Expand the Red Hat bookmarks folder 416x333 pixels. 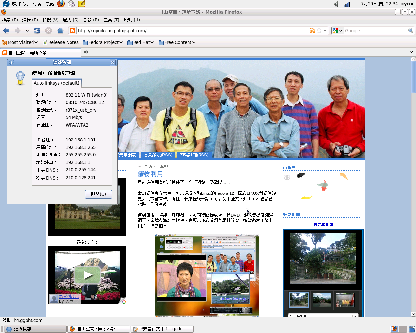tap(141, 42)
